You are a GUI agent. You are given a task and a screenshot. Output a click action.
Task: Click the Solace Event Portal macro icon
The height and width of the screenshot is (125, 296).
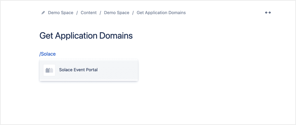49,70
